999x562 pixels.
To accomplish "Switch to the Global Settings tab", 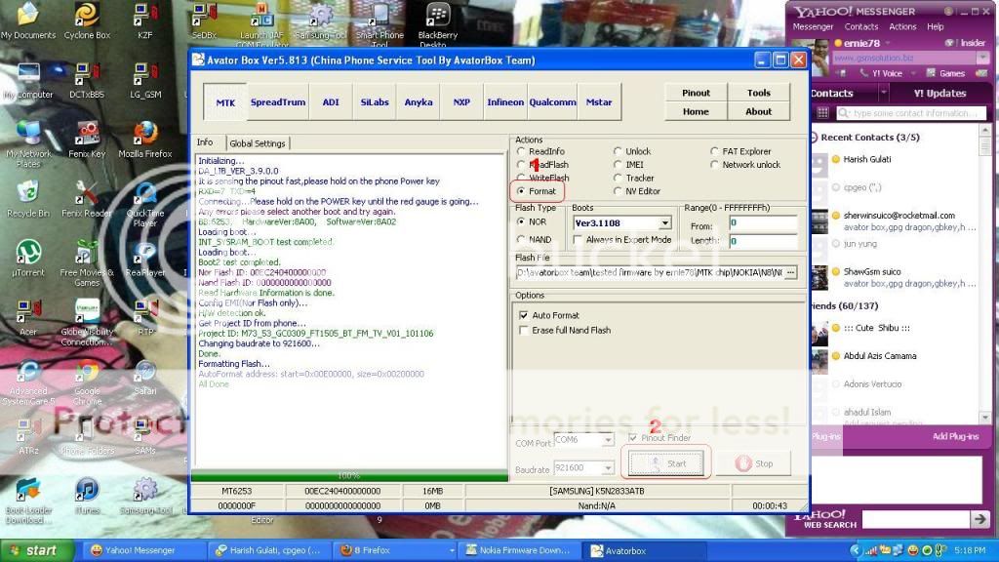I will (x=258, y=143).
